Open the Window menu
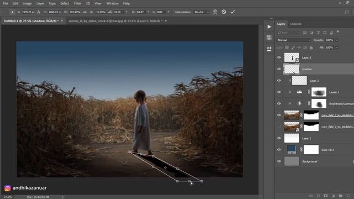The height and width of the screenshot is (199, 354). 112,3
